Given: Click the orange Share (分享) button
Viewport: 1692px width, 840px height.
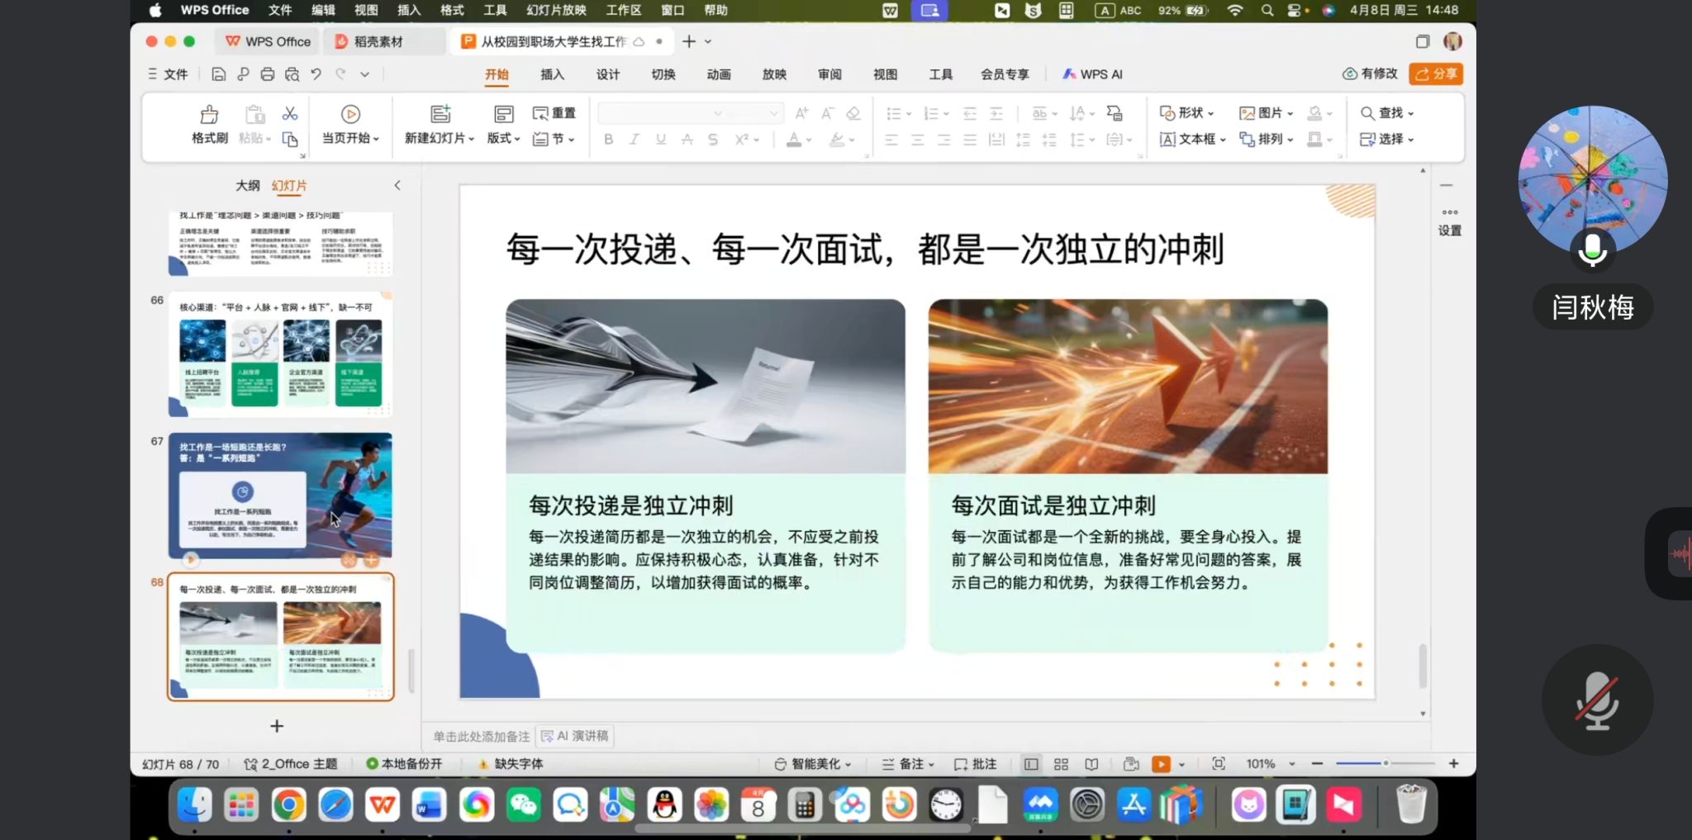Looking at the screenshot, I should (x=1436, y=74).
